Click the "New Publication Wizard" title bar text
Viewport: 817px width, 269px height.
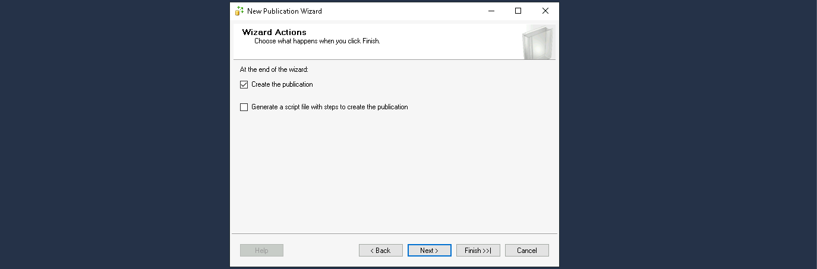pyautogui.click(x=284, y=11)
